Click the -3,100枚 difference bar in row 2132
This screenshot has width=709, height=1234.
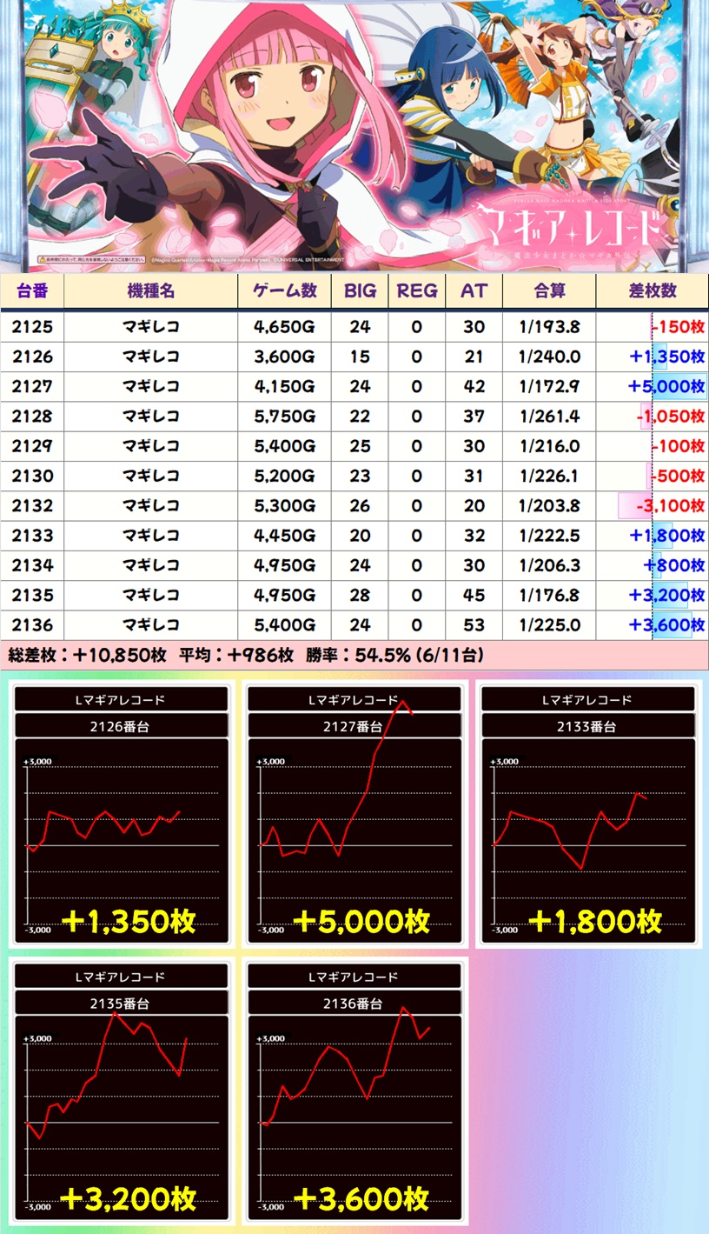point(662,505)
